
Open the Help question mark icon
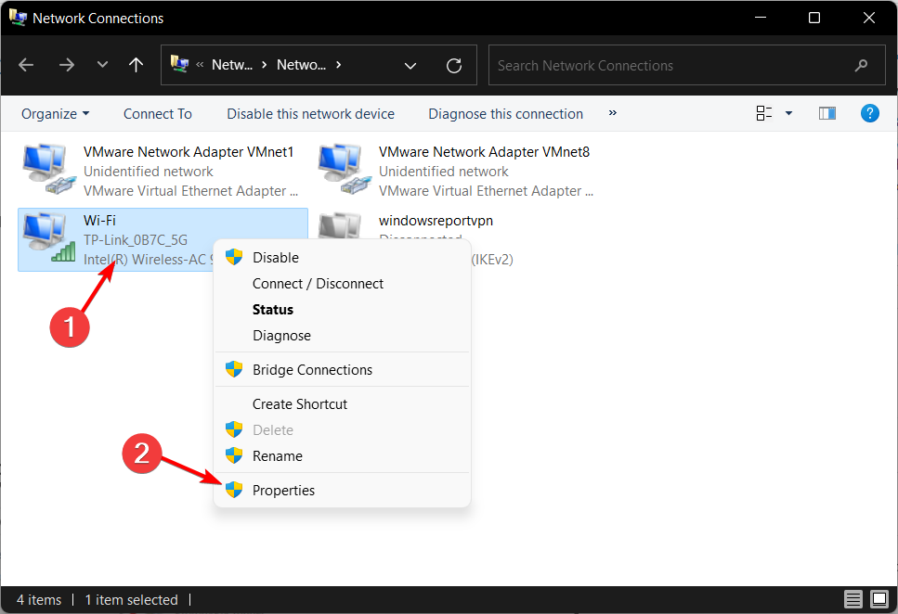[x=870, y=113]
